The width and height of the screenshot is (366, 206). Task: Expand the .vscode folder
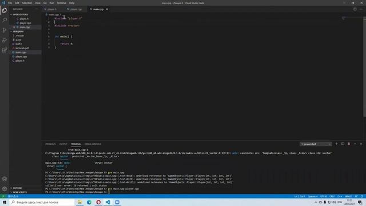tap(19, 35)
